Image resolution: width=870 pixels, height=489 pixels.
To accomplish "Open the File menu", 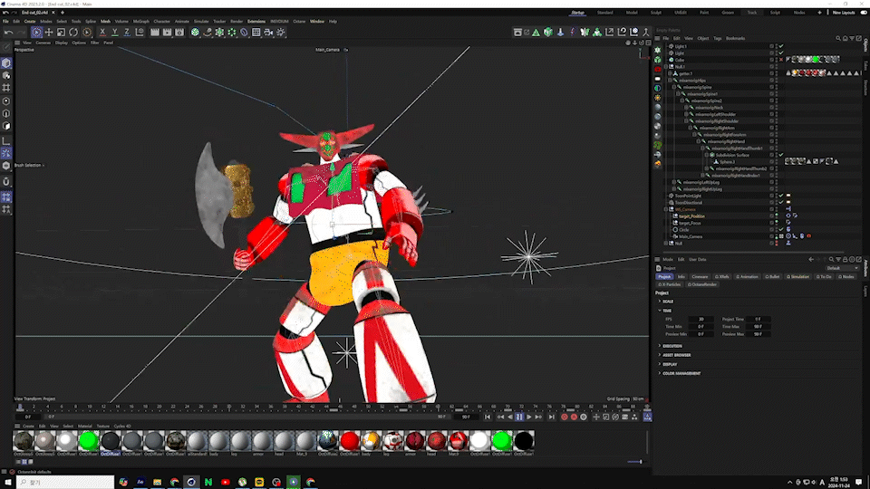I will [5, 21].
